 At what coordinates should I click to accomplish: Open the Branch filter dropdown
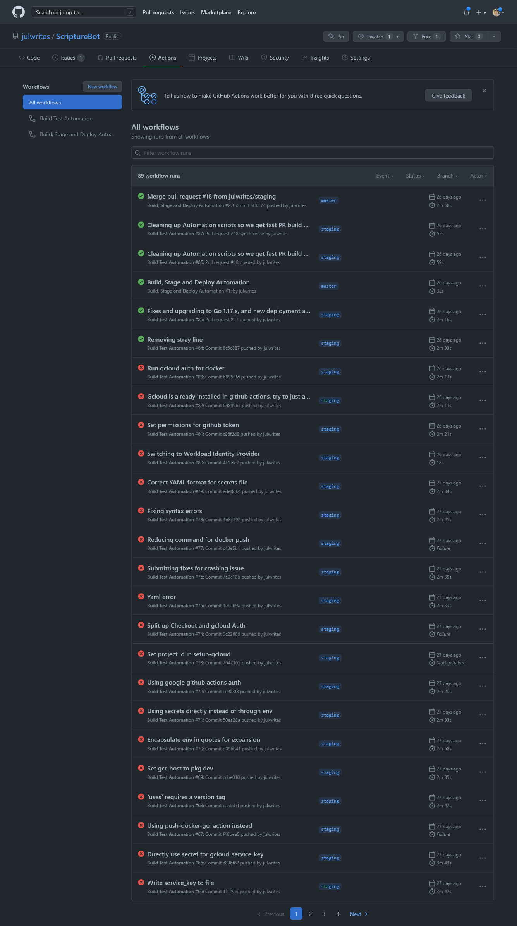point(447,176)
